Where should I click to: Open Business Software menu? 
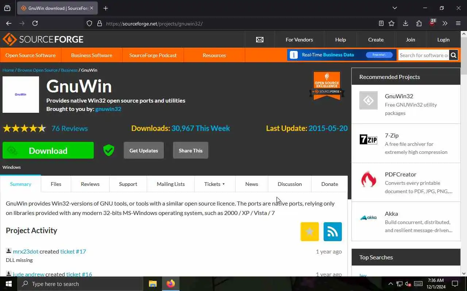pos(92,55)
